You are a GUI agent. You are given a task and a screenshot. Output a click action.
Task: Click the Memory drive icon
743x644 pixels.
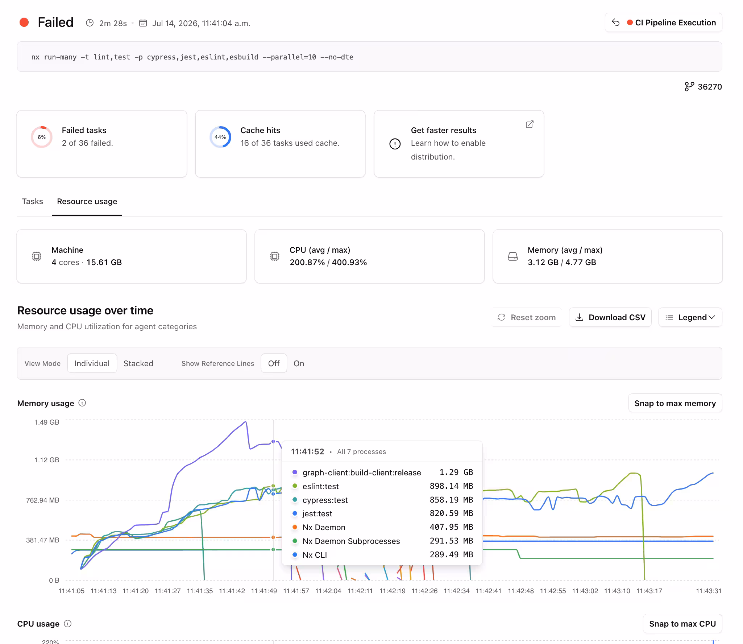point(513,256)
